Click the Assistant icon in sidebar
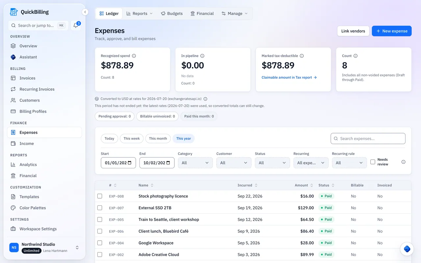Screen dimensions: 421x263 13,57
